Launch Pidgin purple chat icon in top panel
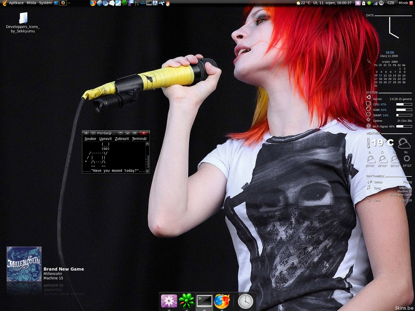The image size is (415, 311). click(130, 3)
